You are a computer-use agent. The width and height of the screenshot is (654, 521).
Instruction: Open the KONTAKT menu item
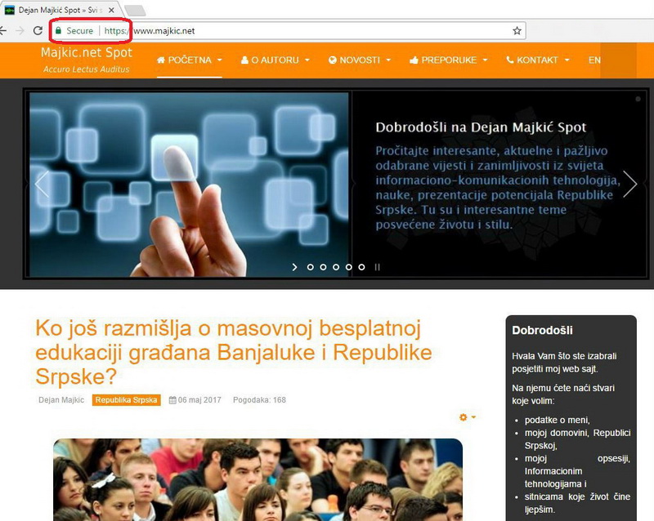(x=537, y=60)
